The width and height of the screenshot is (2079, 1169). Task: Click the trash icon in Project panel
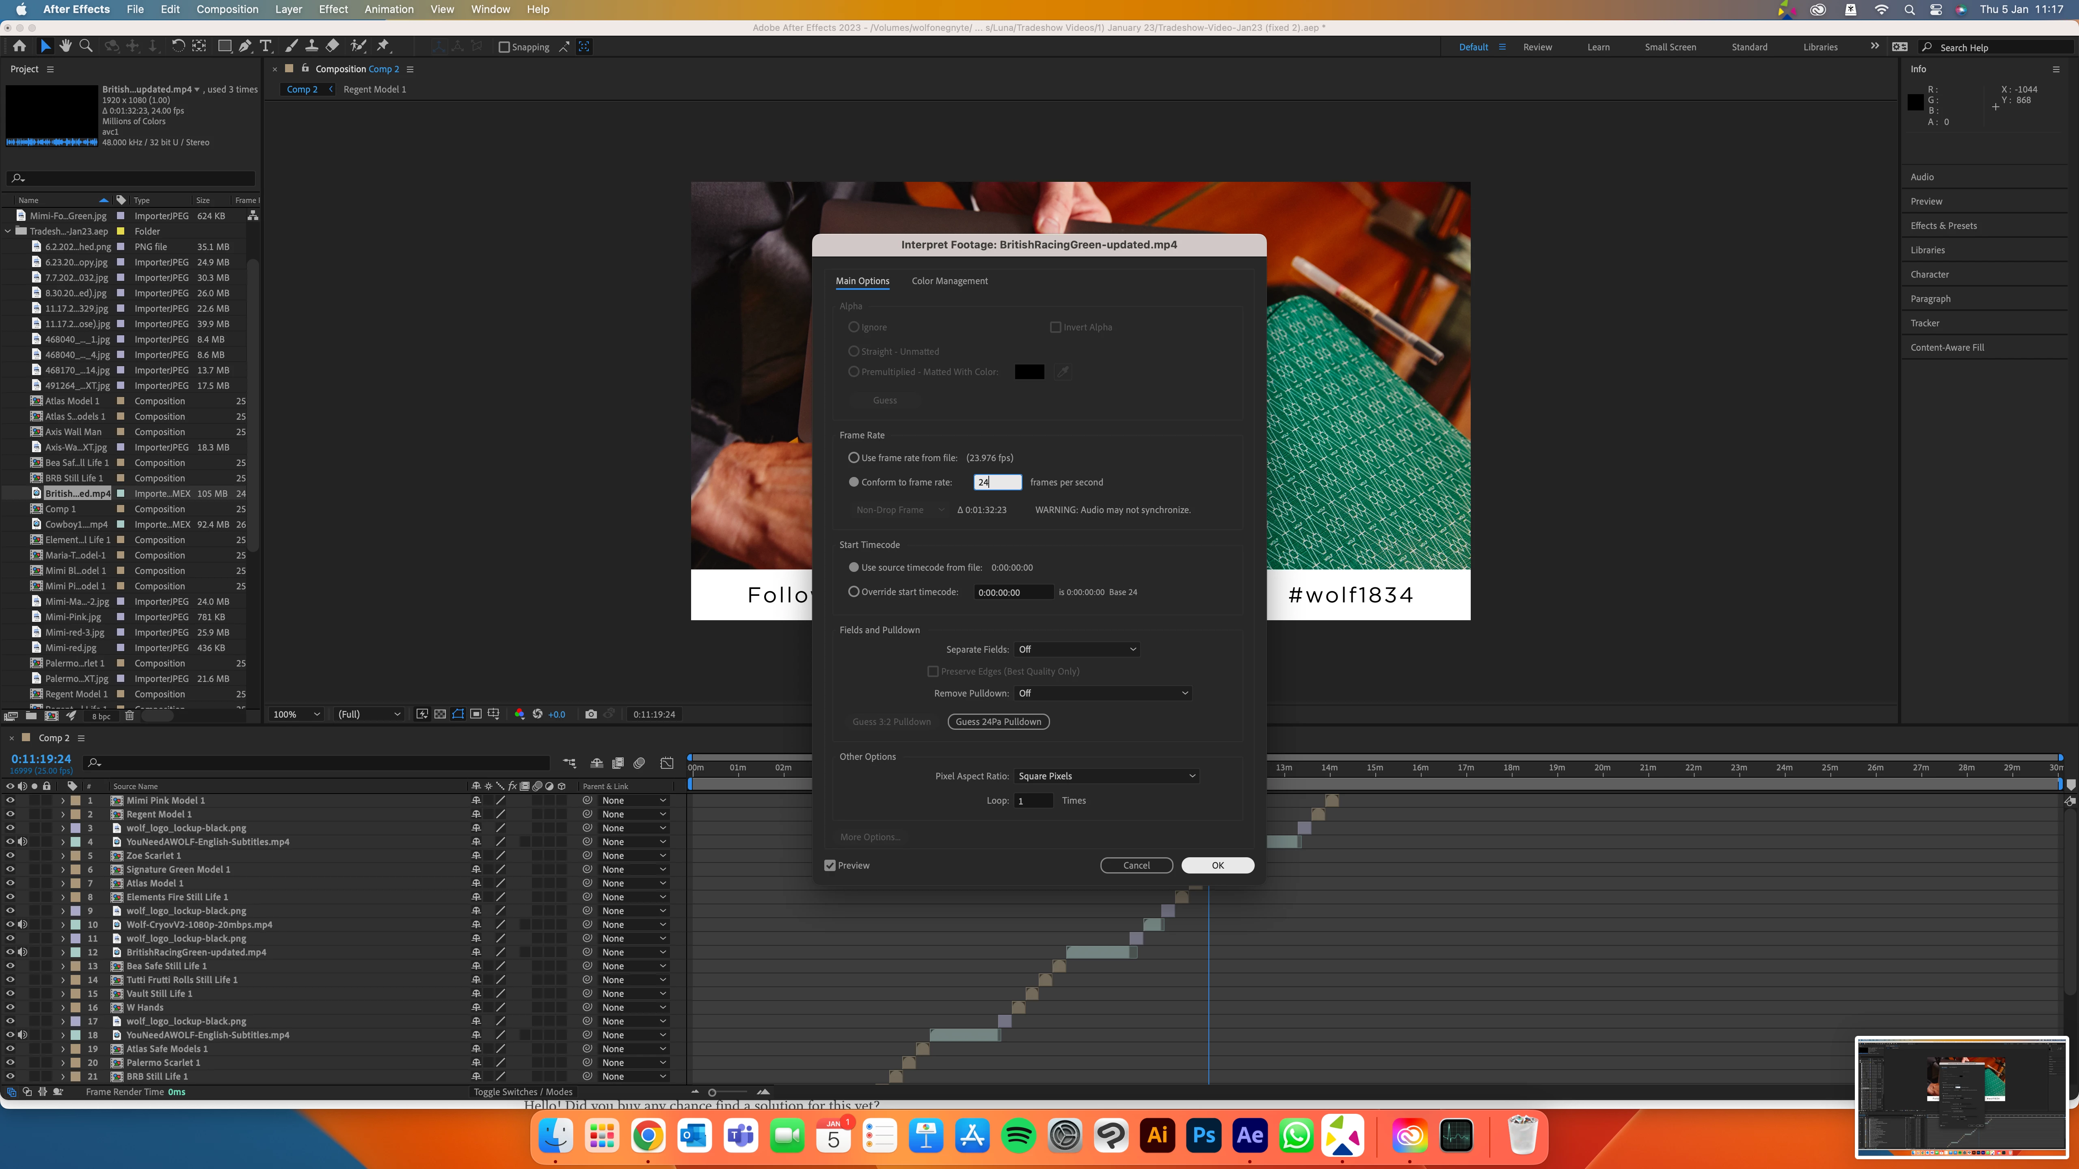click(x=129, y=716)
